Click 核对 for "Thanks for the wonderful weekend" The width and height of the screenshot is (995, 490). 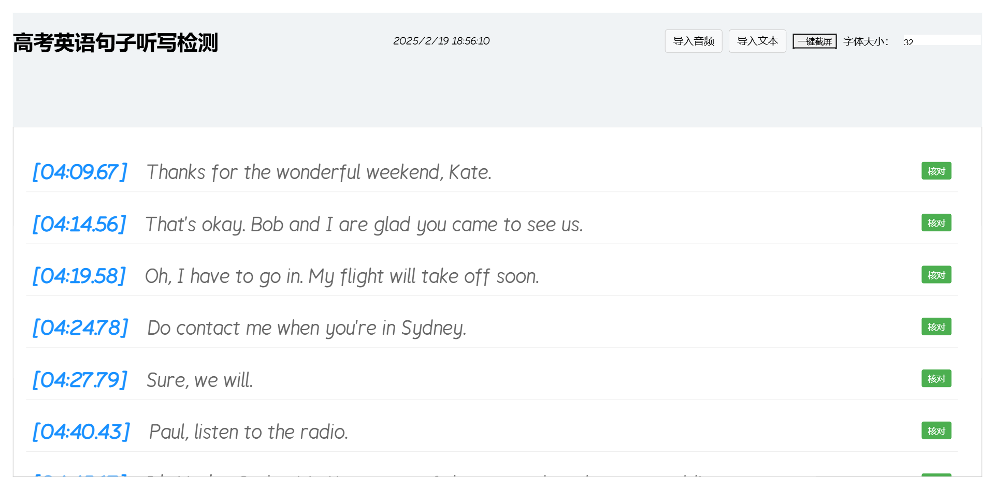(x=935, y=171)
